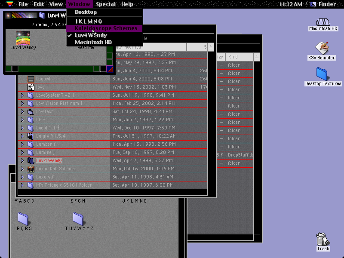Expand M's Triangle GS101 Folder
Image resolution: width=344 pixels, height=258 pixels.
pyautogui.click(x=22, y=185)
